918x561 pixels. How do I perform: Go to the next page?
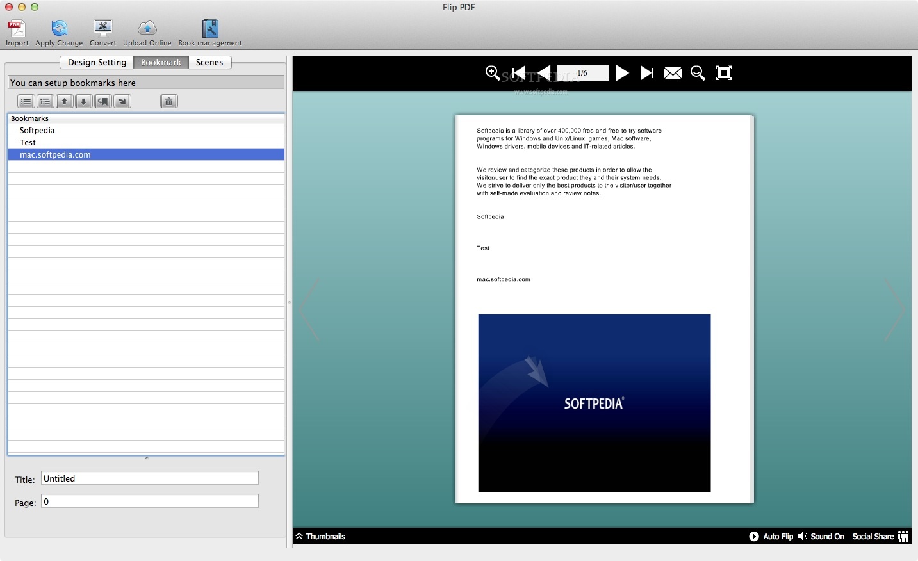point(622,73)
